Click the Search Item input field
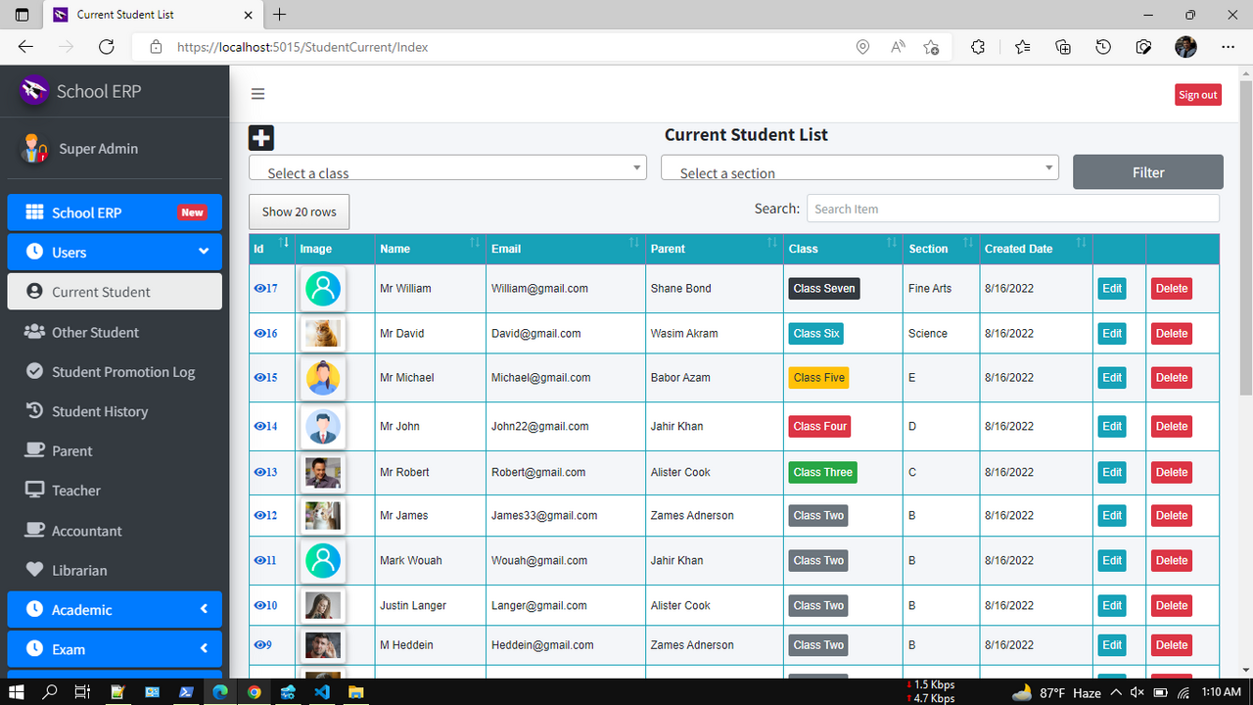Viewport: 1253px width, 705px height. 1012,209
